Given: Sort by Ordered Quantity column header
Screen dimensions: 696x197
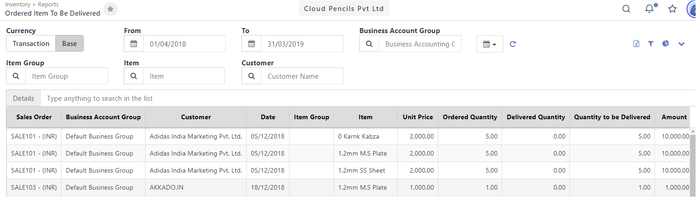Looking at the screenshot, I should coord(470,117).
